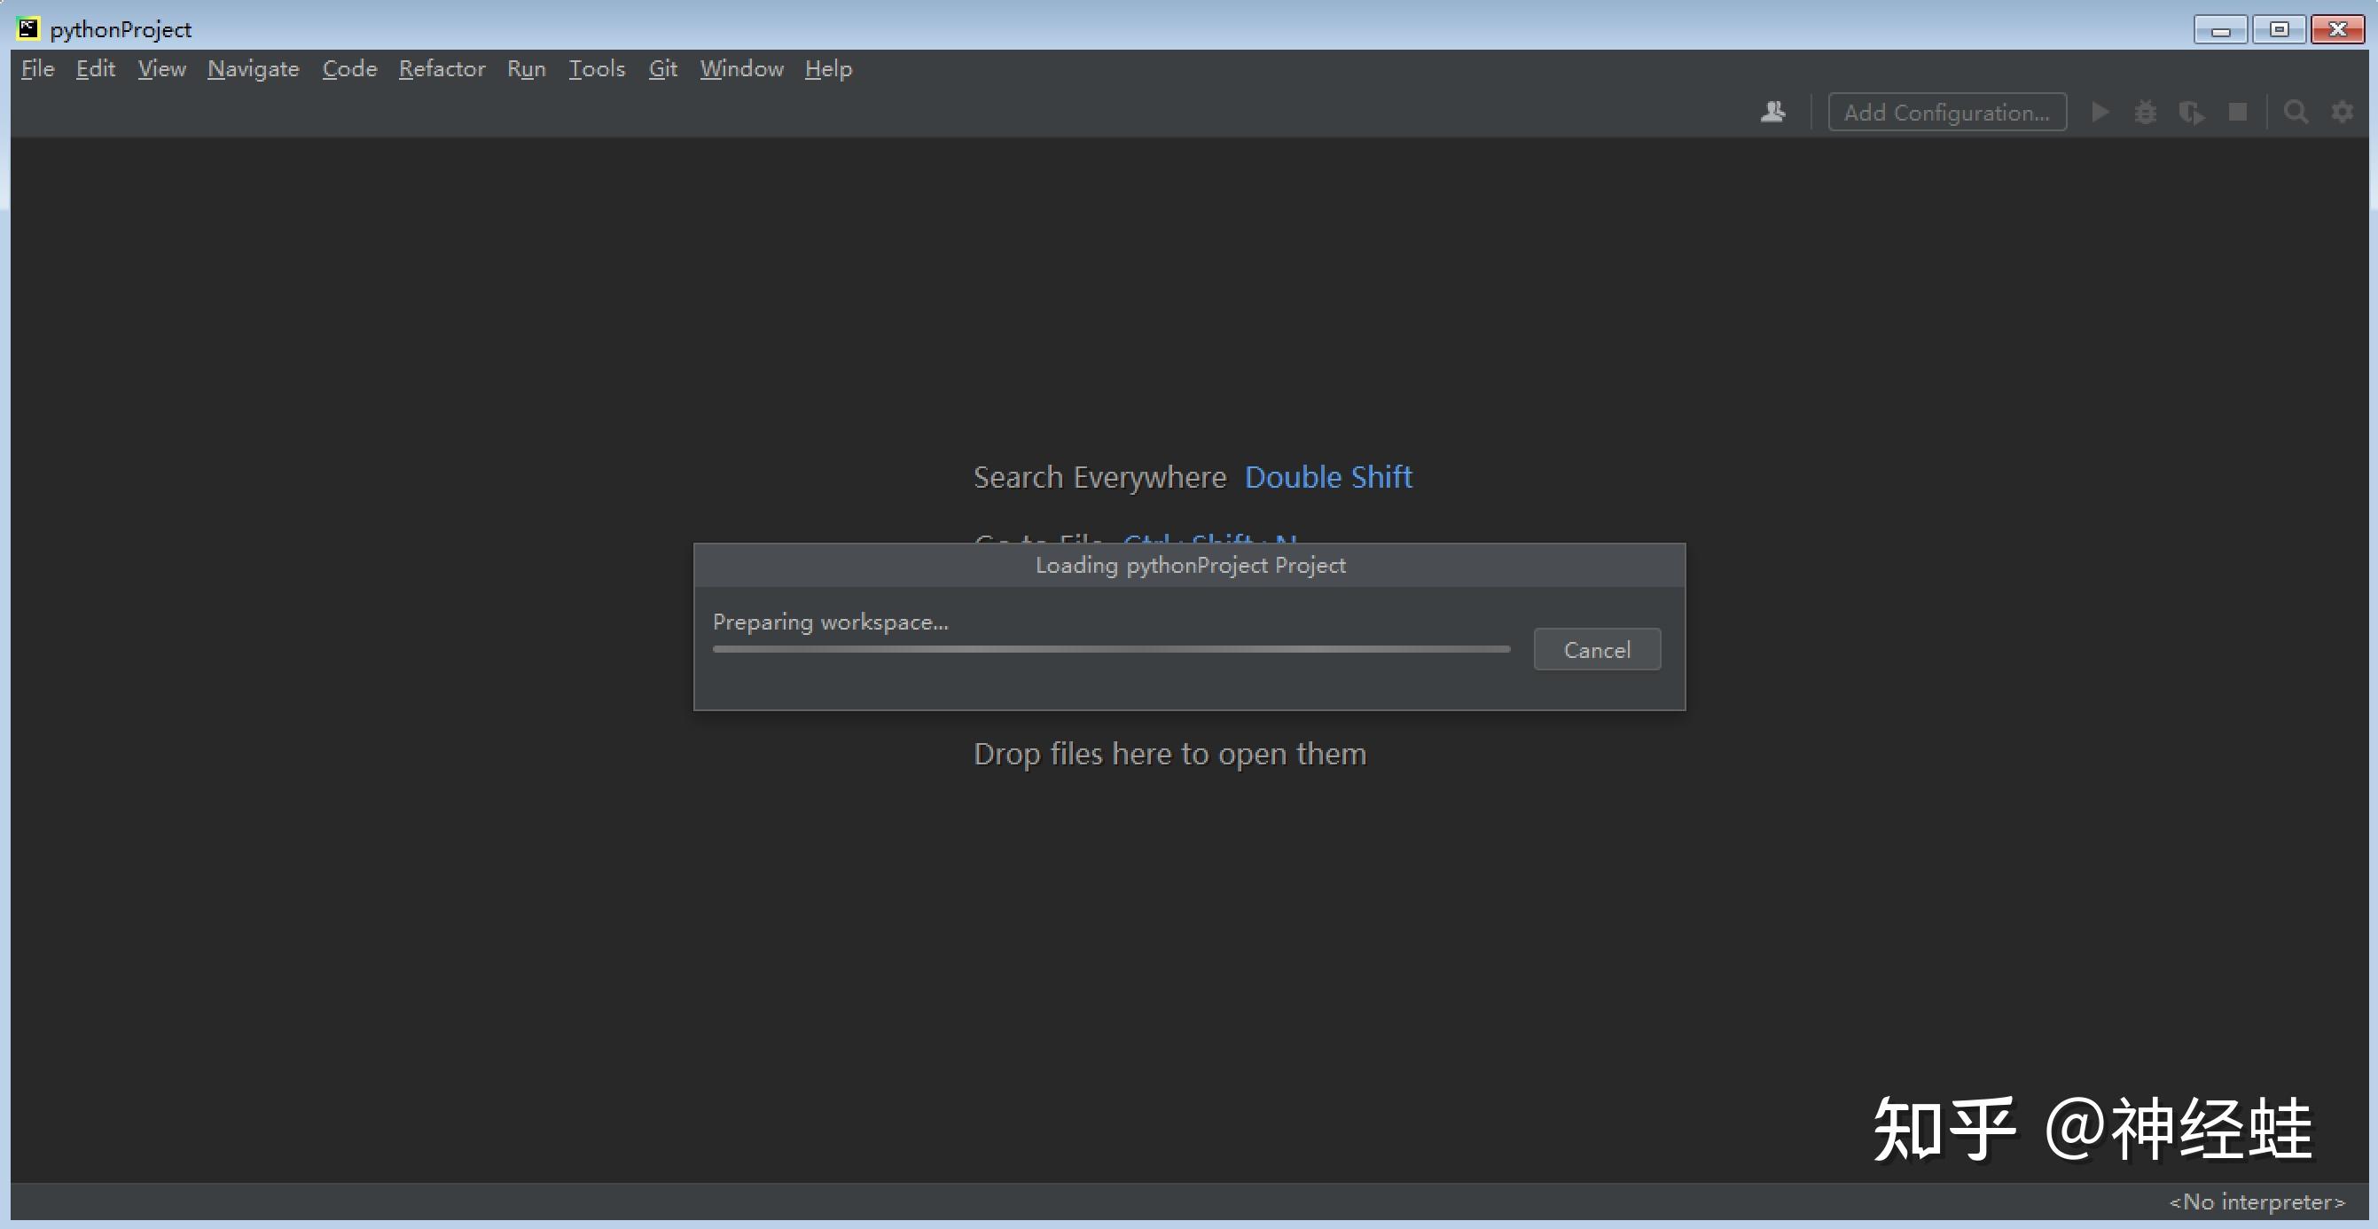Screen dimensions: 2378x1229
Task: Open Search Everywhere via the magnifier icon
Action: 2296,112
